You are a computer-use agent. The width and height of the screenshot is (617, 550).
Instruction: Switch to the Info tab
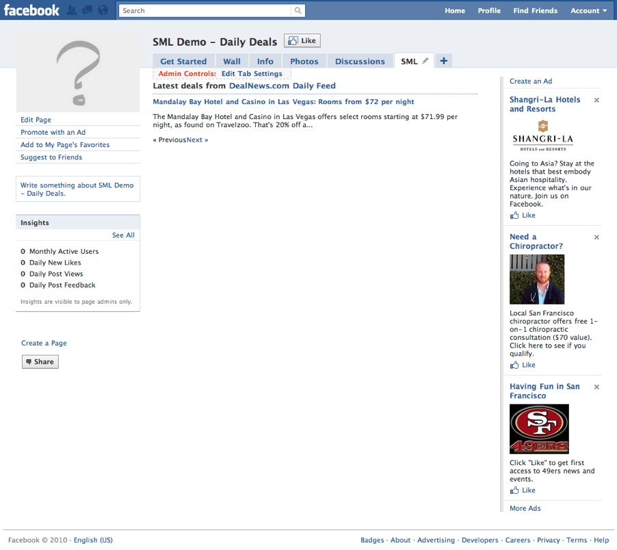265,62
